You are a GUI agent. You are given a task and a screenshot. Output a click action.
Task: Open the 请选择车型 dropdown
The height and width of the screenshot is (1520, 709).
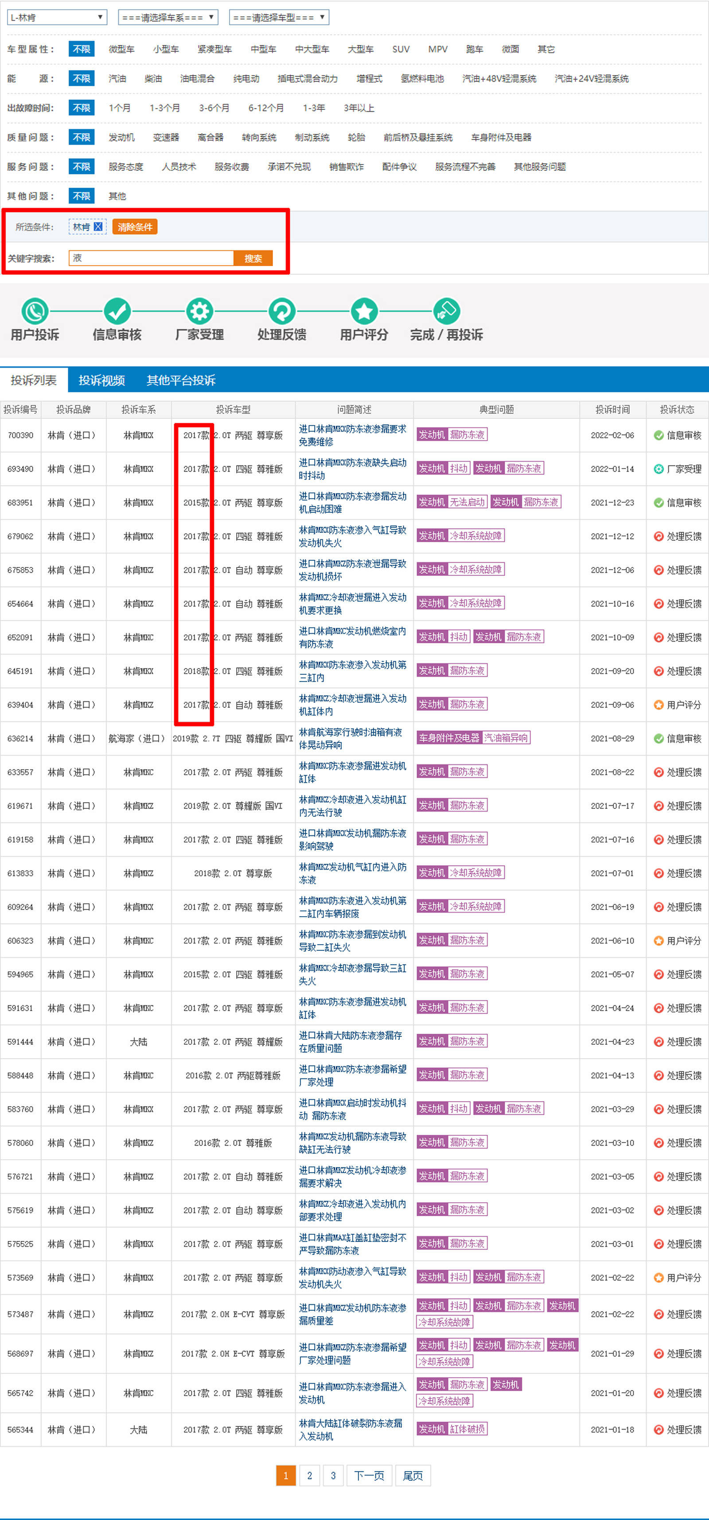(279, 17)
